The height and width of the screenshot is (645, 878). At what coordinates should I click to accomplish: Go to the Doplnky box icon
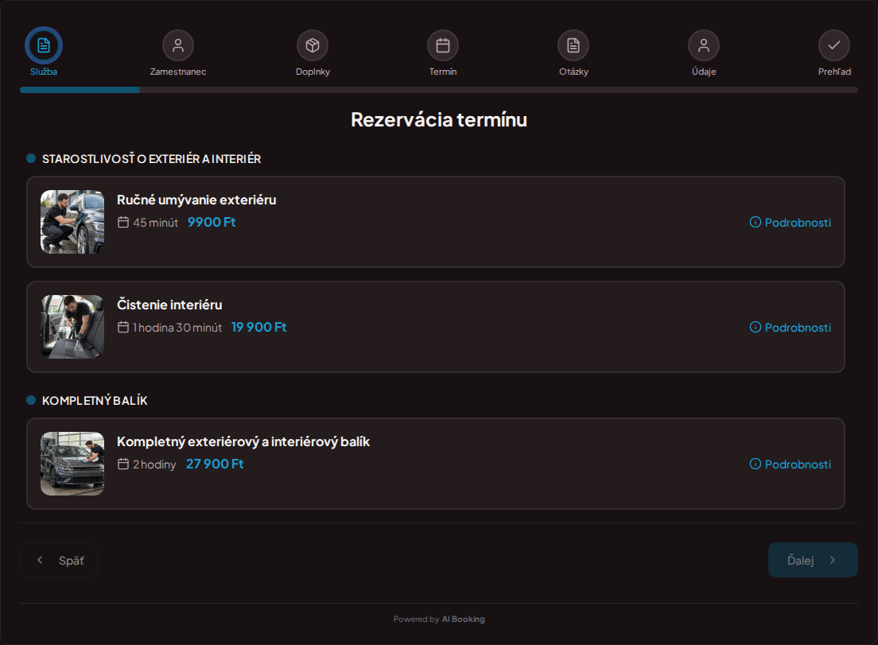313,45
